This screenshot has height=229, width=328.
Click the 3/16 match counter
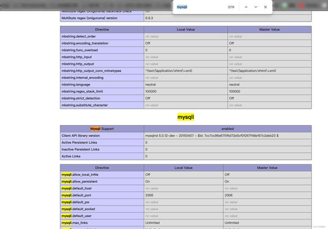pyautogui.click(x=231, y=7)
